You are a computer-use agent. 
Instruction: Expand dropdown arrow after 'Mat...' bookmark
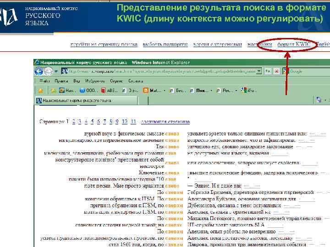165,91
